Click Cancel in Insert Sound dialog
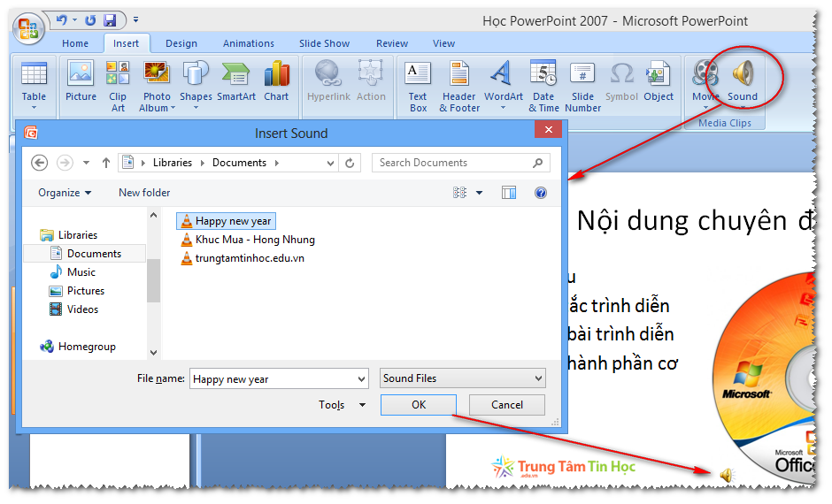 [507, 405]
